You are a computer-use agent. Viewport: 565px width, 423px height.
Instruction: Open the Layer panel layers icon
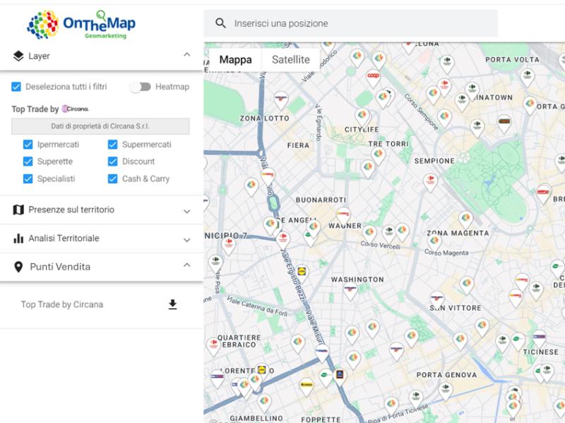(x=18, y=54)
